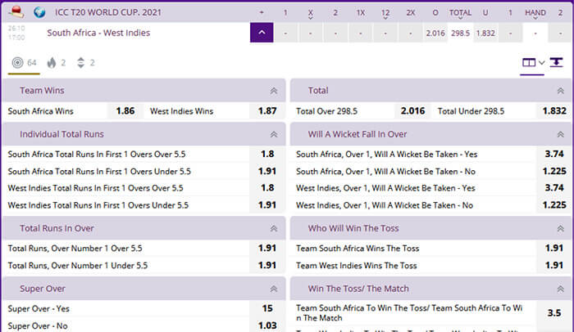Open the HAND column header dropdown

[535, 14]
